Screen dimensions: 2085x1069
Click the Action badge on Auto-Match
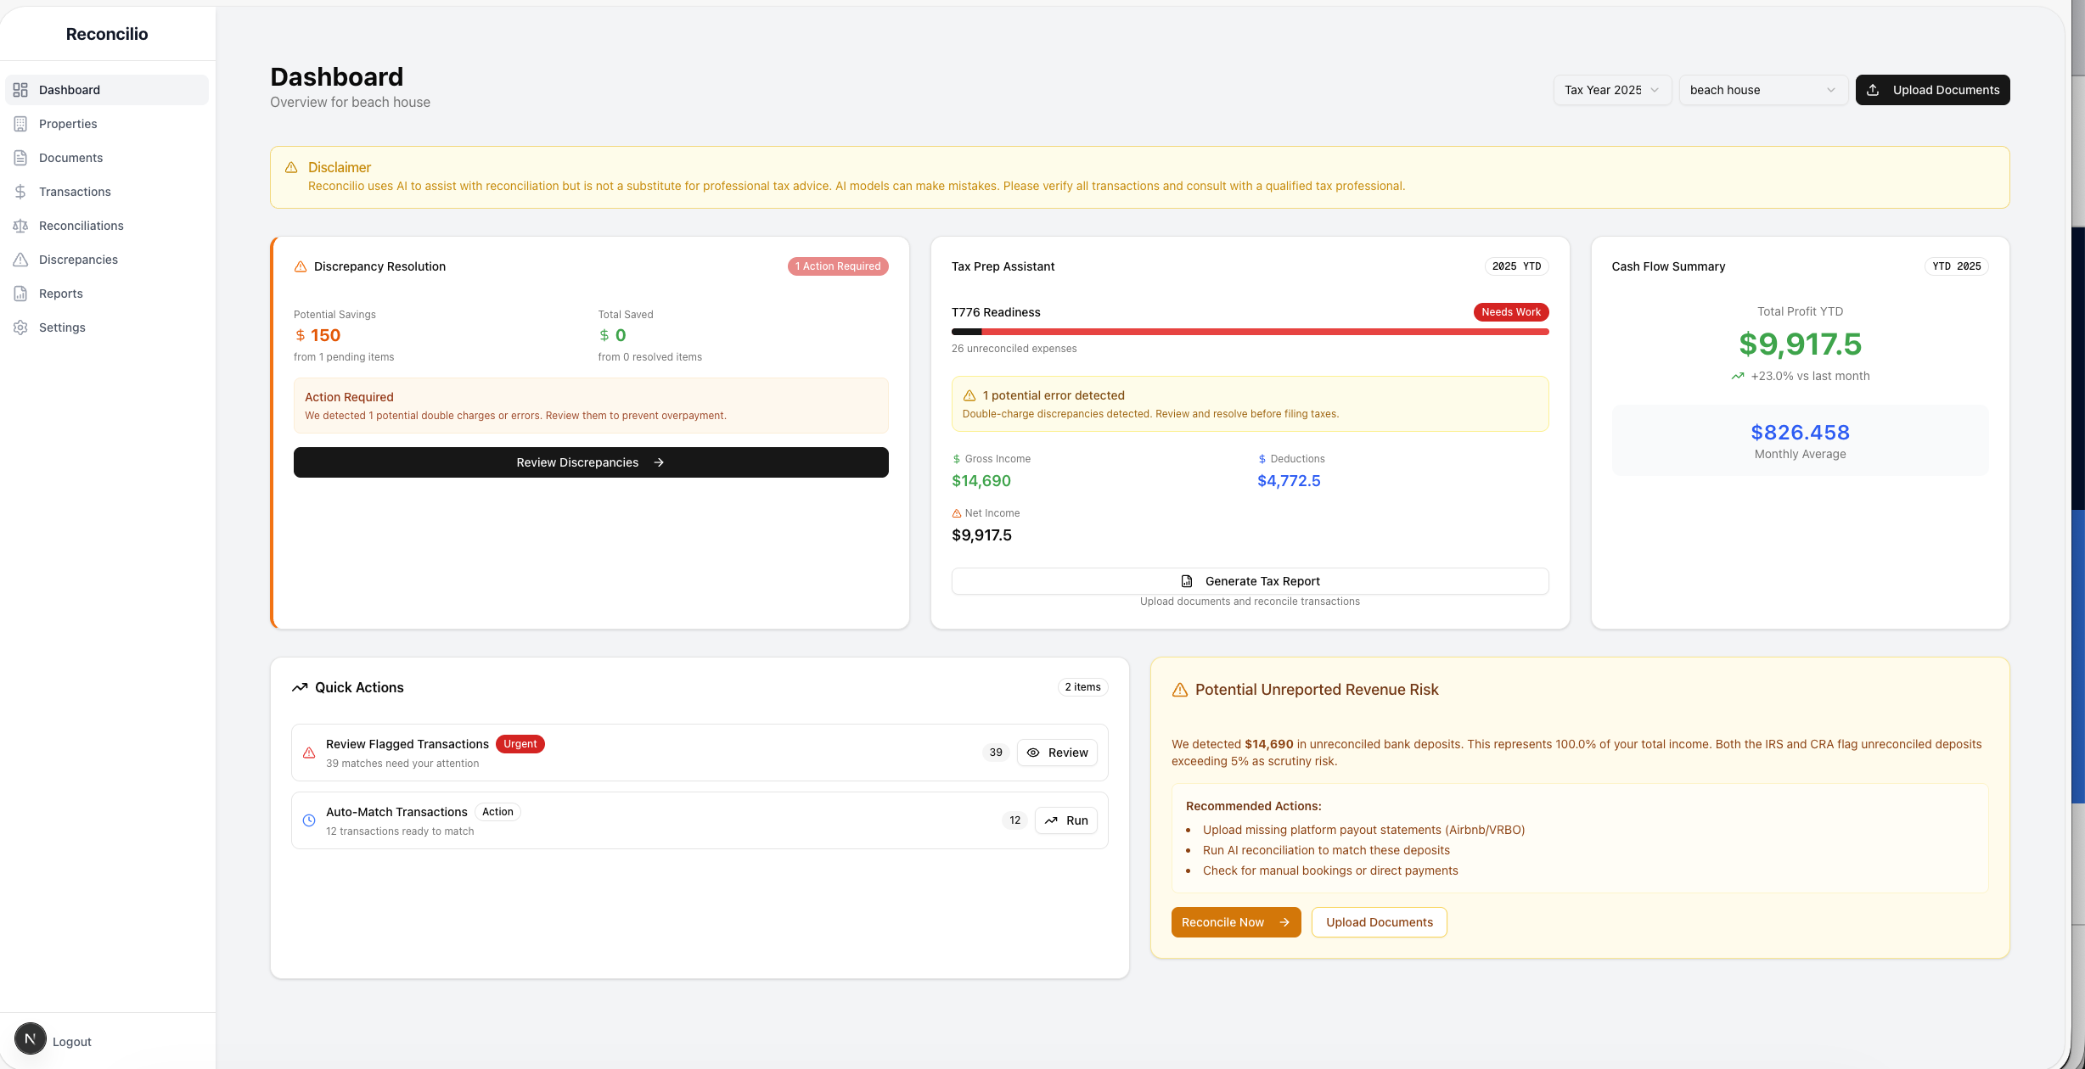click(x=497, y=812)
